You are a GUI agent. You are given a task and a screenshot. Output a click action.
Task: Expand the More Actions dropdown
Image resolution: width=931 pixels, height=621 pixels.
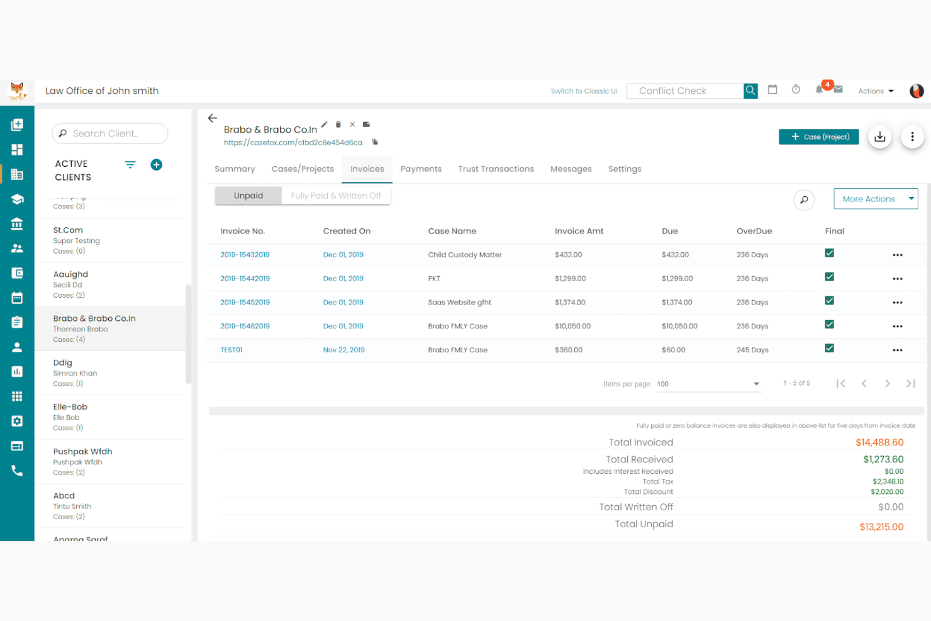(876, 199)
